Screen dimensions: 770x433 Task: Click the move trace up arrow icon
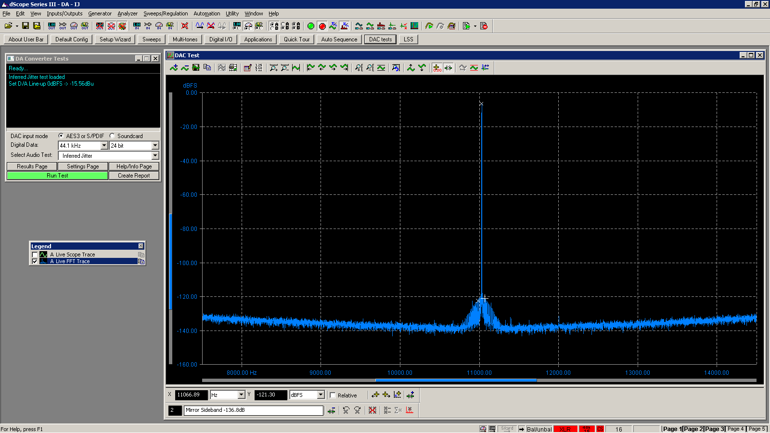point(411,68)
